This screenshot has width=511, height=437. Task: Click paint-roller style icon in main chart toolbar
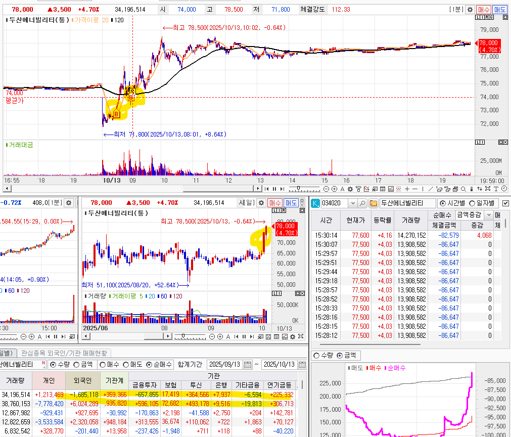358,189
